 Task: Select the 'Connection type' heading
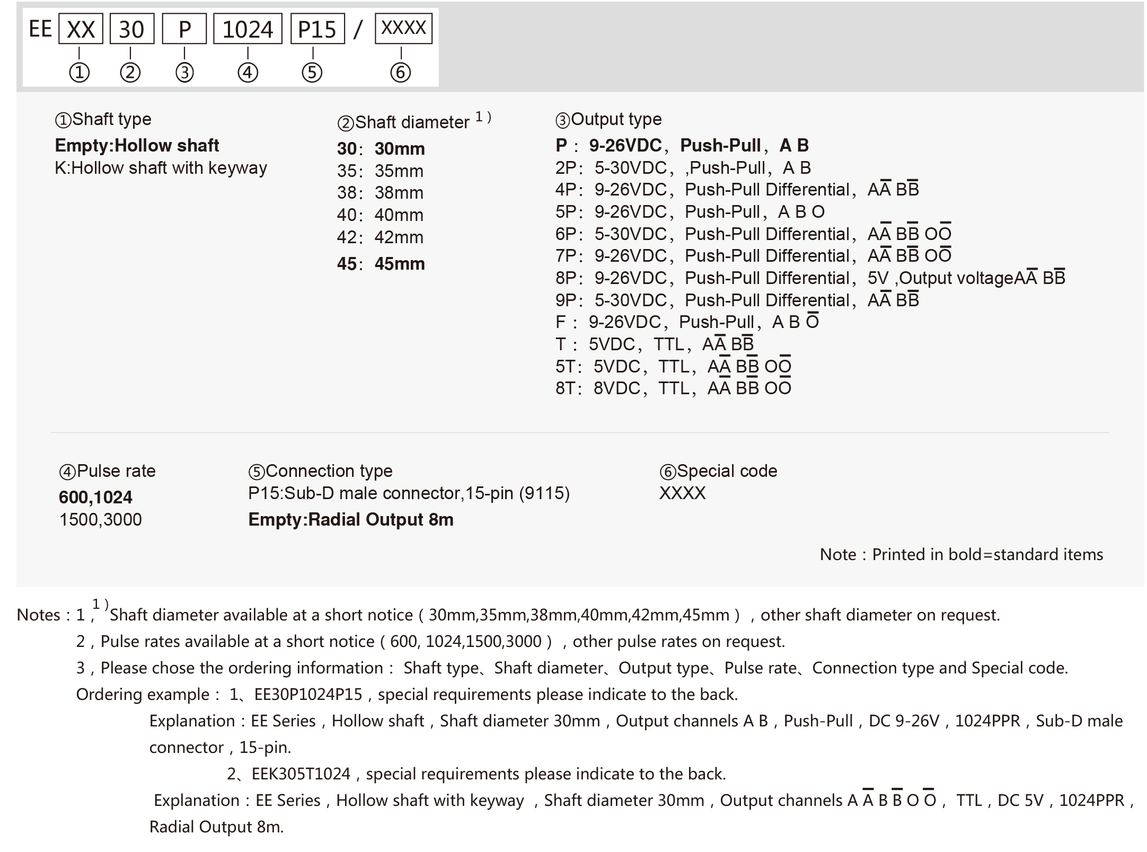(321, 471)
